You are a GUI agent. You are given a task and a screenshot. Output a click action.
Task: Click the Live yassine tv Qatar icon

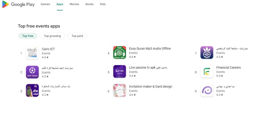coord(120,71)
